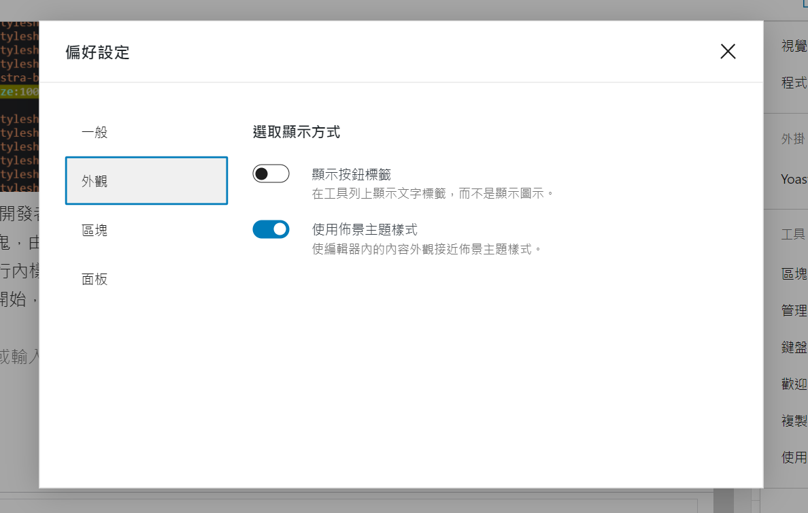Disable the 使用佈景主題樣式 toggle switch

271,229
